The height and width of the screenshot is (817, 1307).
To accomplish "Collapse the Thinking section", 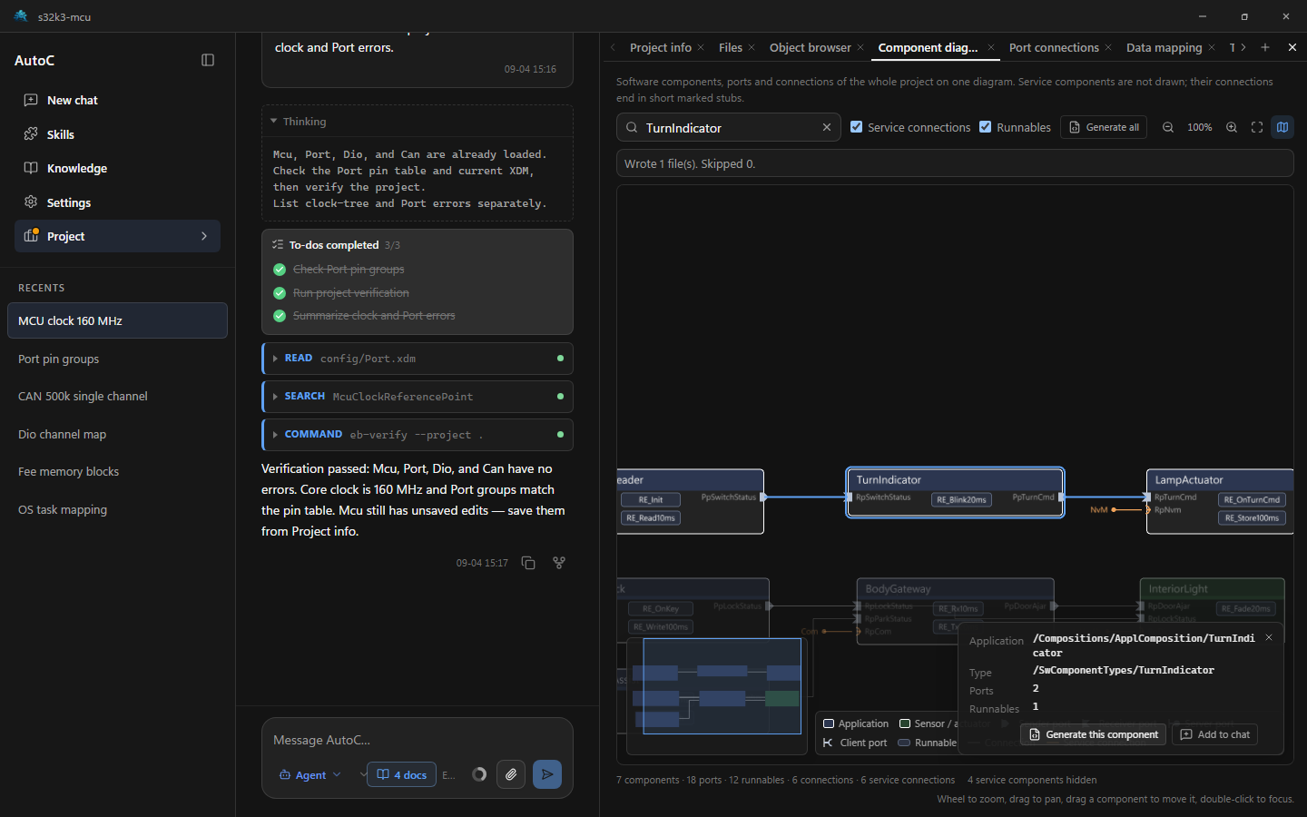I will (x=273, y=121).
